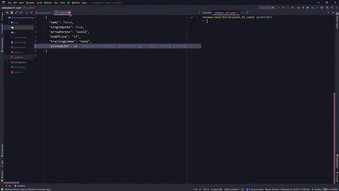Click the LF line separator status widget
Viewport: 339px width, 191px height.
point(200,189)
